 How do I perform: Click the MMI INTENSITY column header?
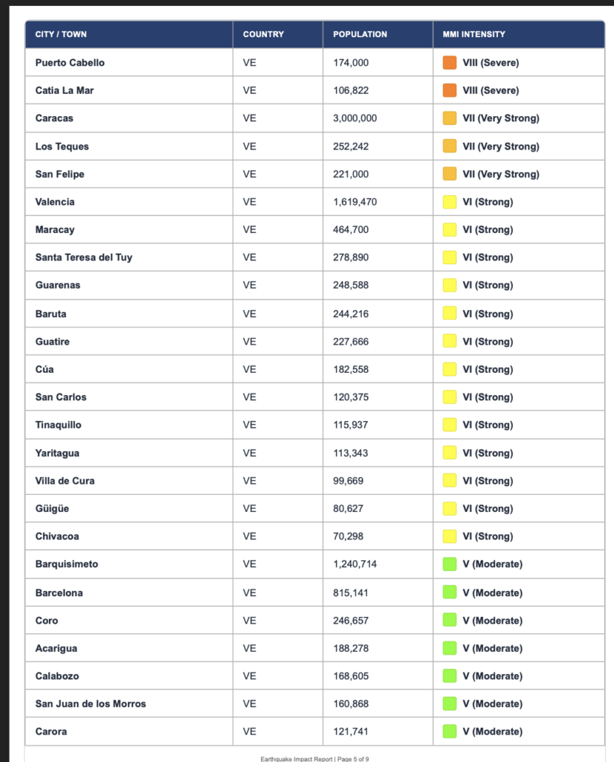pos(474,34)
